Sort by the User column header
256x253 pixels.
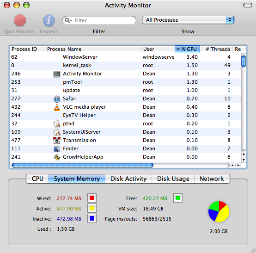coord(158,49)
